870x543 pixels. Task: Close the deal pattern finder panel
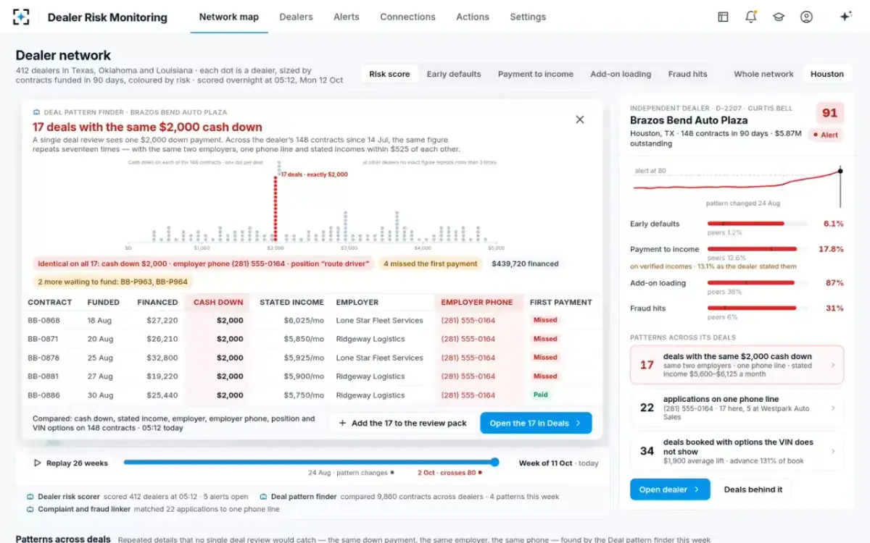point(580,119)
